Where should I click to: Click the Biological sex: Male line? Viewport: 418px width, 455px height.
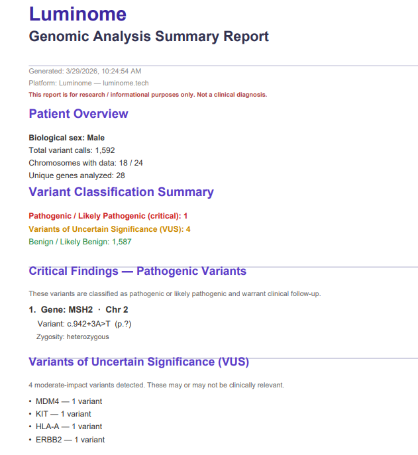(x=66, y=138)
